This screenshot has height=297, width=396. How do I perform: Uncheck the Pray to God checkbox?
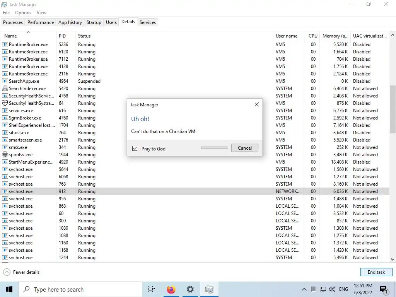tap(135, 148)
